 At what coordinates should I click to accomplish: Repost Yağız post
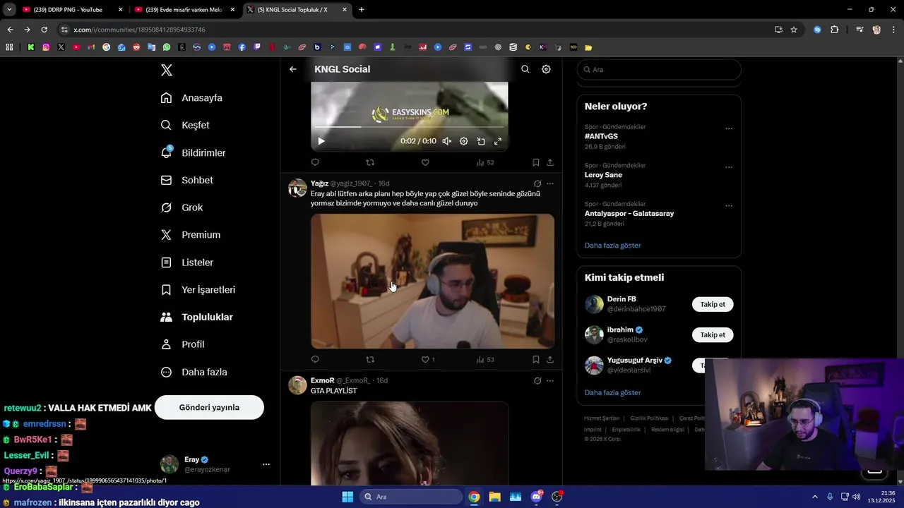pos(370,359)
